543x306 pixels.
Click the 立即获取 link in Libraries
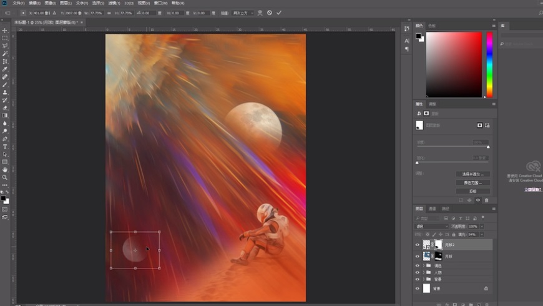click(532, 190)
